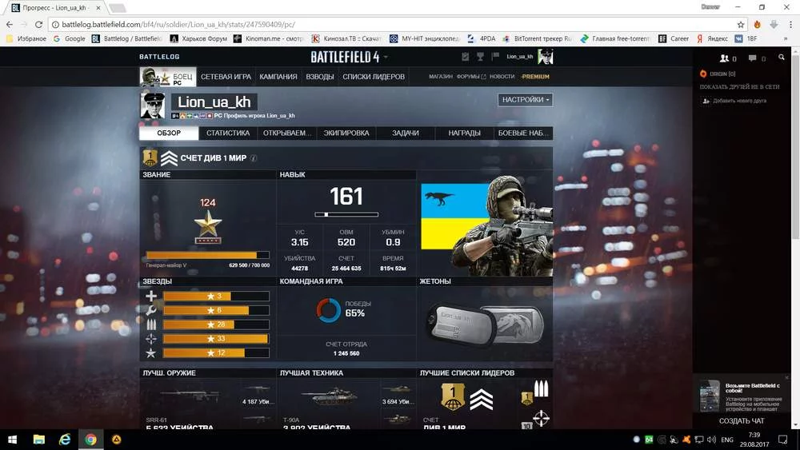Open the Lion_ua_kh user menu in header
Image resolution: width=800 pixels, height=450 pixels.
(x=519, y=57)
